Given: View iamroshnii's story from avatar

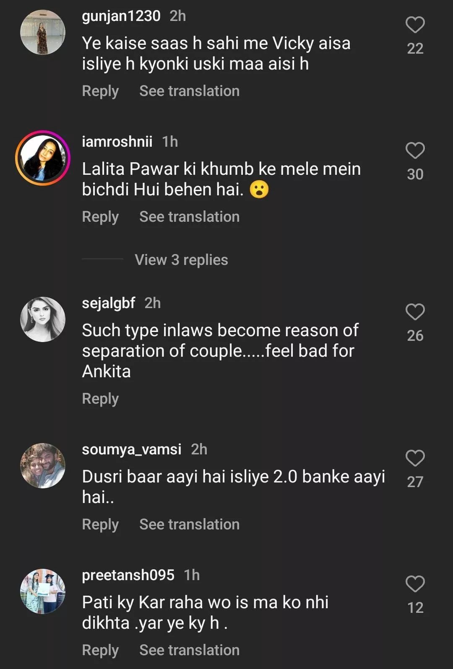Looking at the screenshot, I should pos(43,158).
